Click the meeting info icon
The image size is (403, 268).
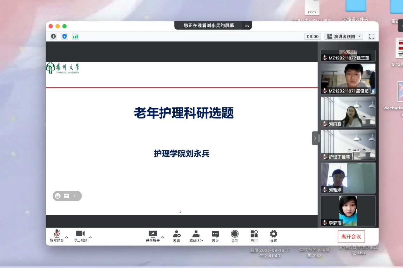click(53, 36)
